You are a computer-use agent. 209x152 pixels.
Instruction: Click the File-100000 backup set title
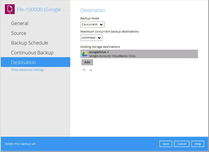[41, 10]
